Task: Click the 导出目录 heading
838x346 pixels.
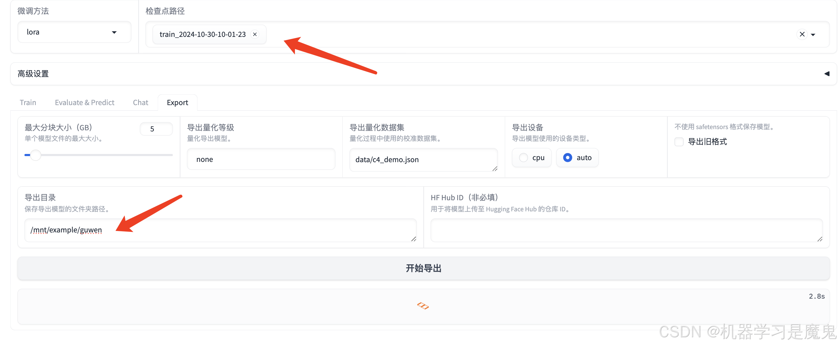Action: pos(40,198)
